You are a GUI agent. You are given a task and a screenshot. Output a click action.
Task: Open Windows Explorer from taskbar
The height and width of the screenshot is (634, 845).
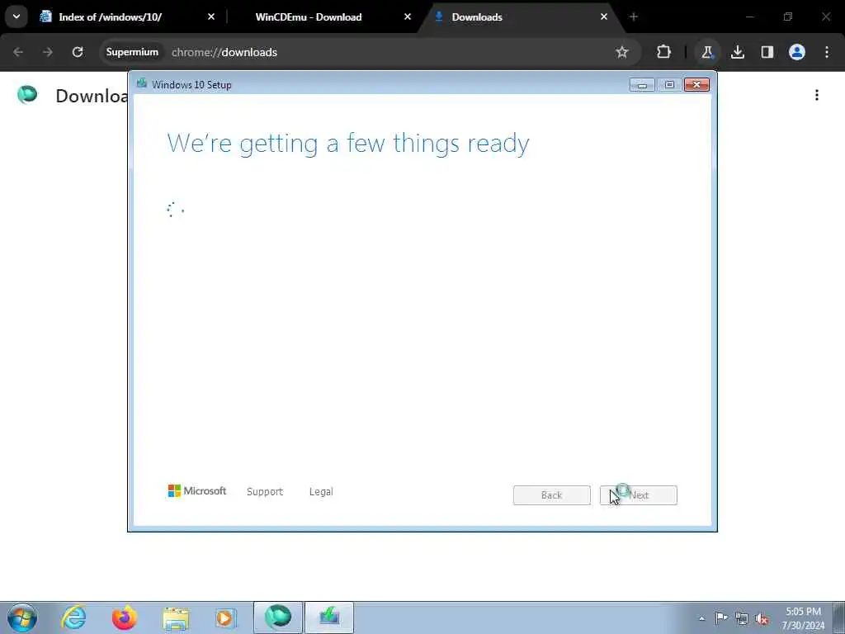[176, 617]
